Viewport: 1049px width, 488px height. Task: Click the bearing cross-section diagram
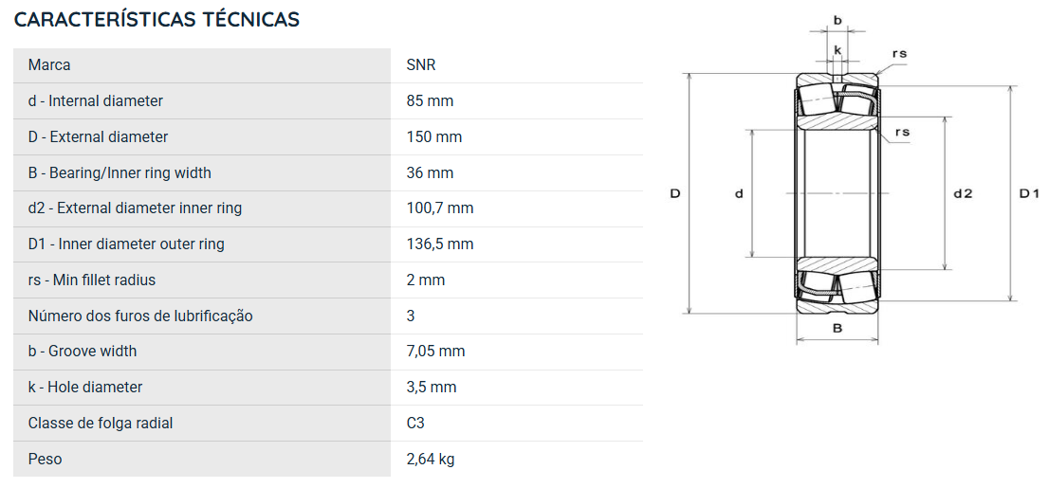point(856,180)
